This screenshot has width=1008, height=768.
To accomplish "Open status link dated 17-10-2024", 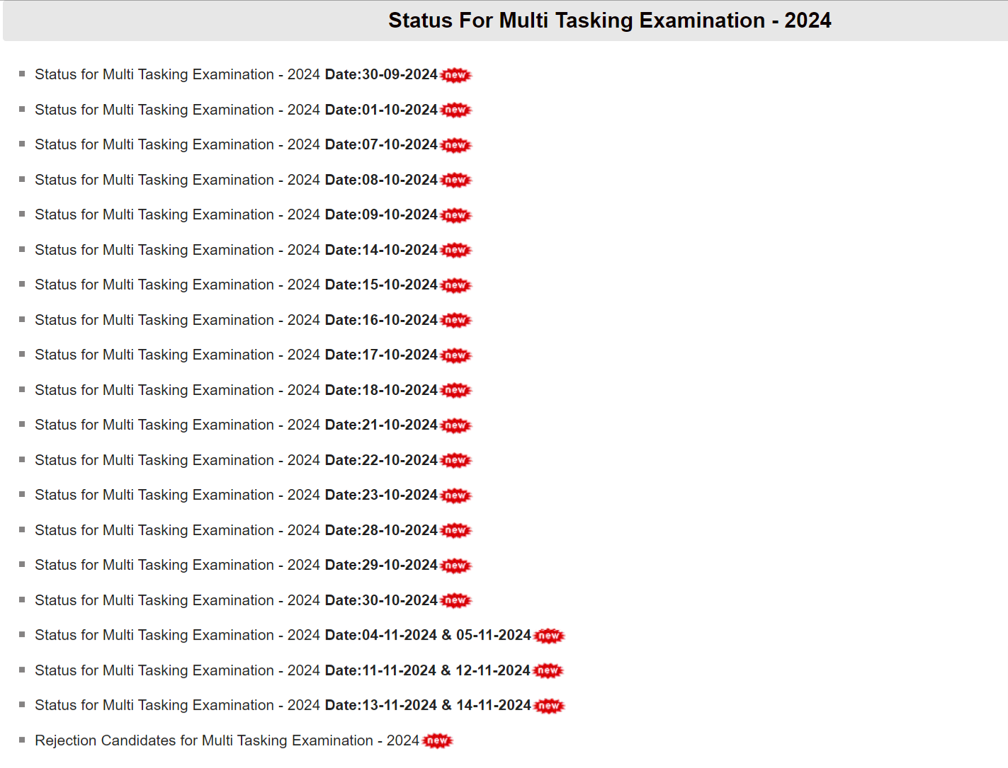I will pos(236,355).
